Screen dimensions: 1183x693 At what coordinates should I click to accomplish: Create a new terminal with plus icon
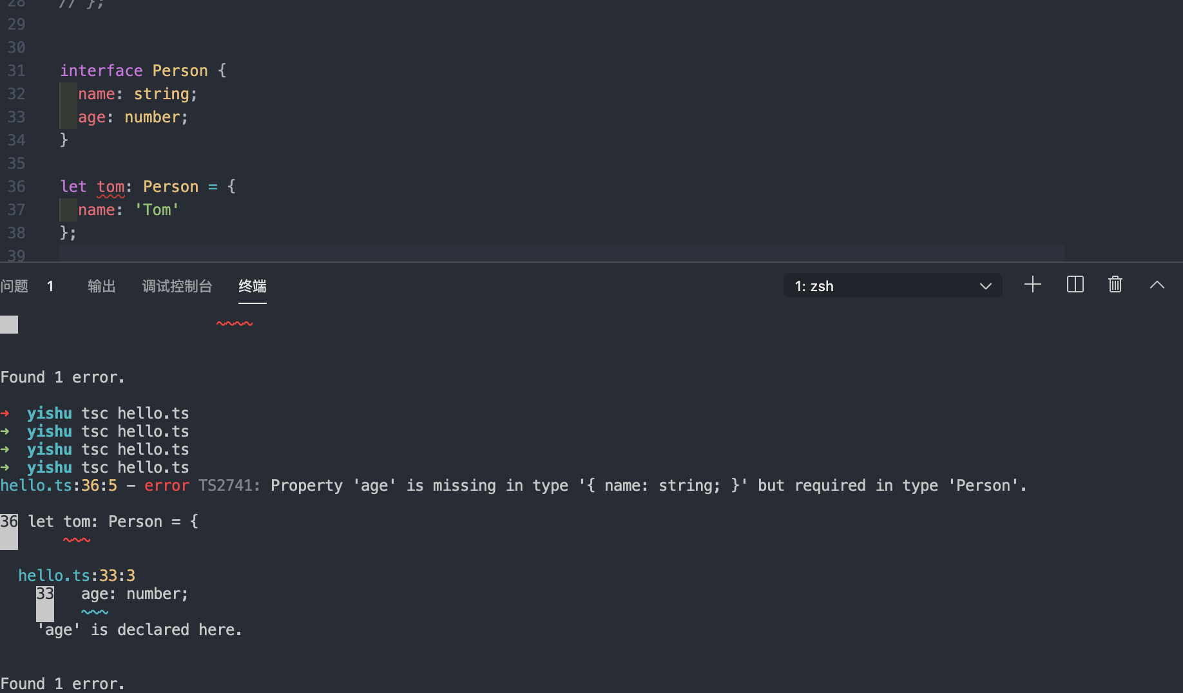click(x=1032, y=285)
